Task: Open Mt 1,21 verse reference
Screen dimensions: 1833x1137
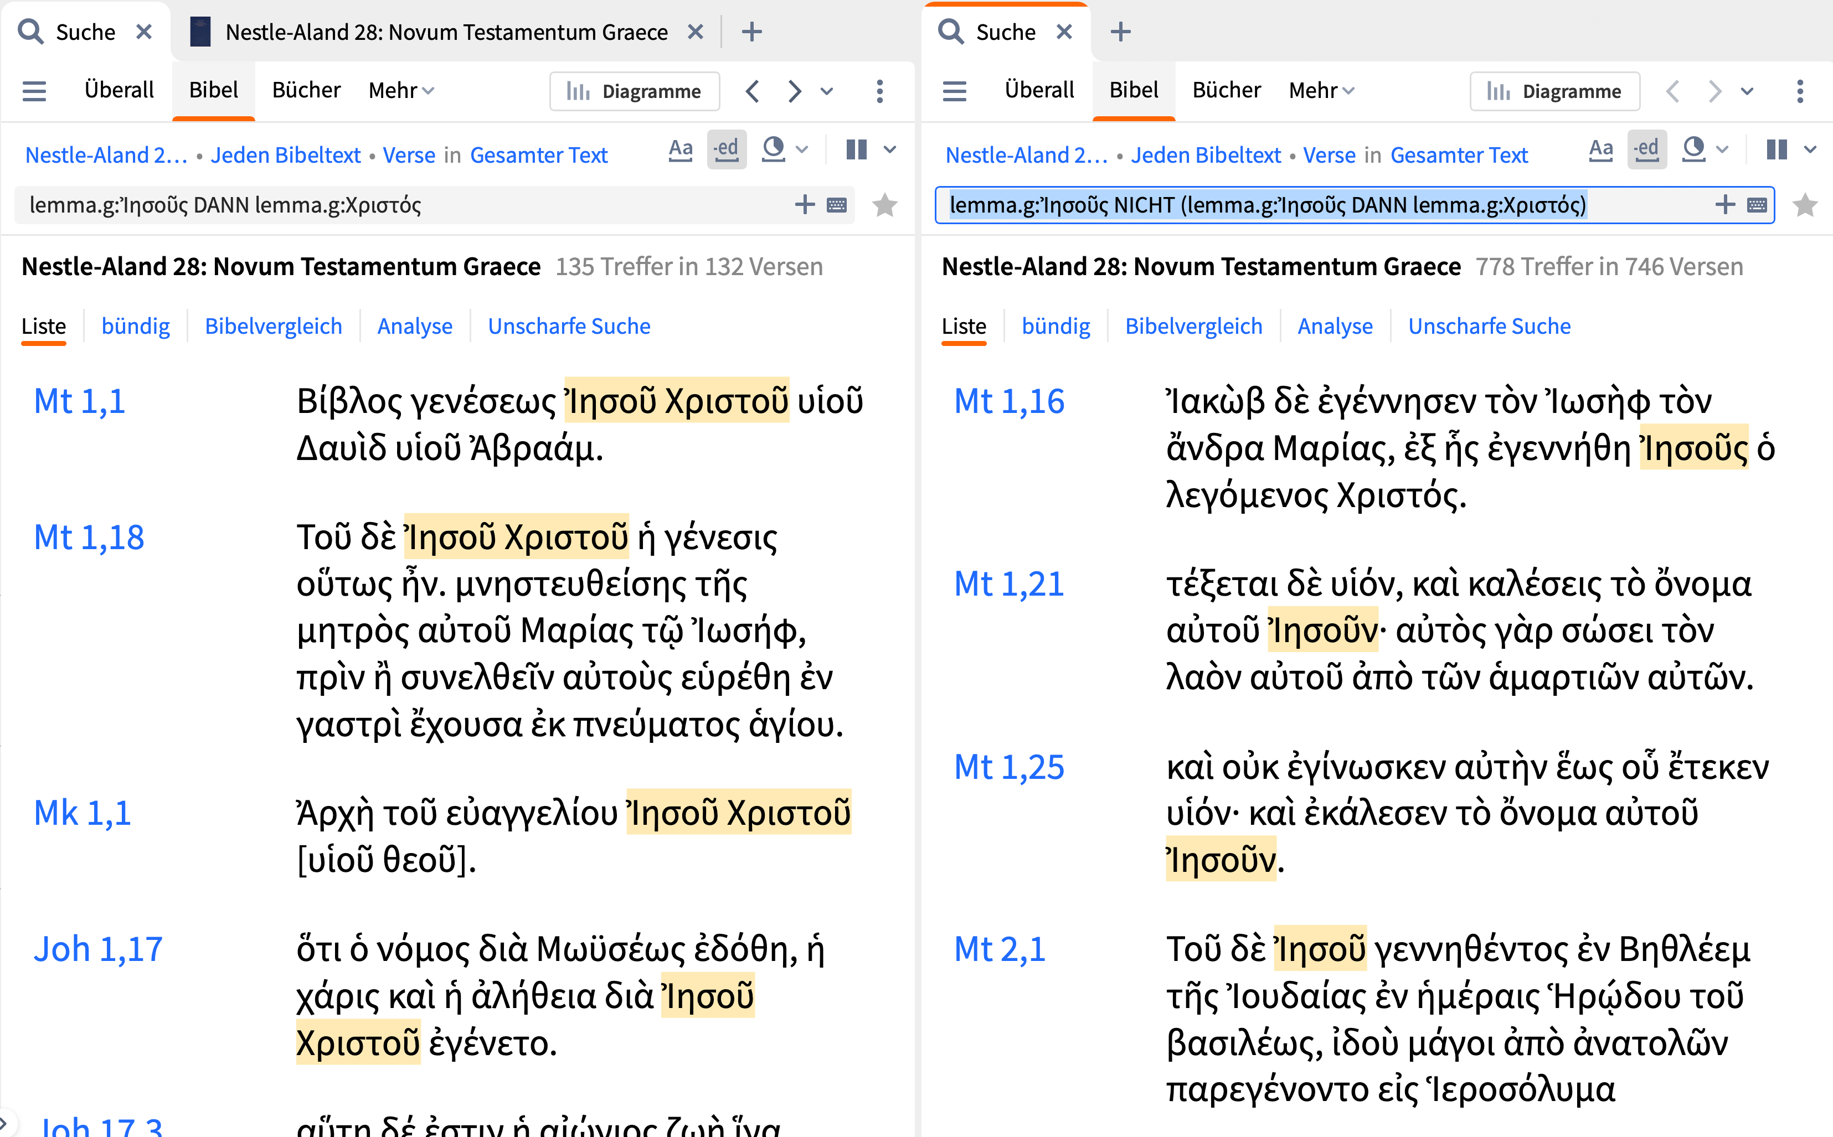Action: pyautogui.click(x=1008, y=583)
